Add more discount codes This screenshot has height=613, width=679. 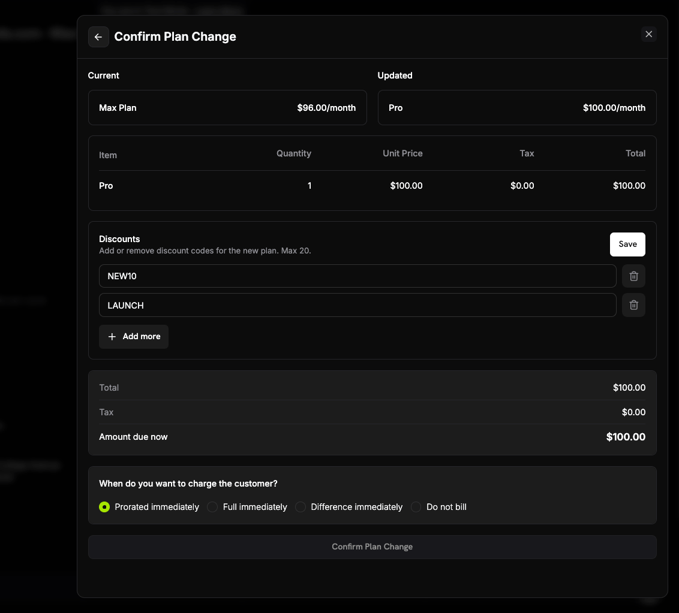tap(133, 337)
